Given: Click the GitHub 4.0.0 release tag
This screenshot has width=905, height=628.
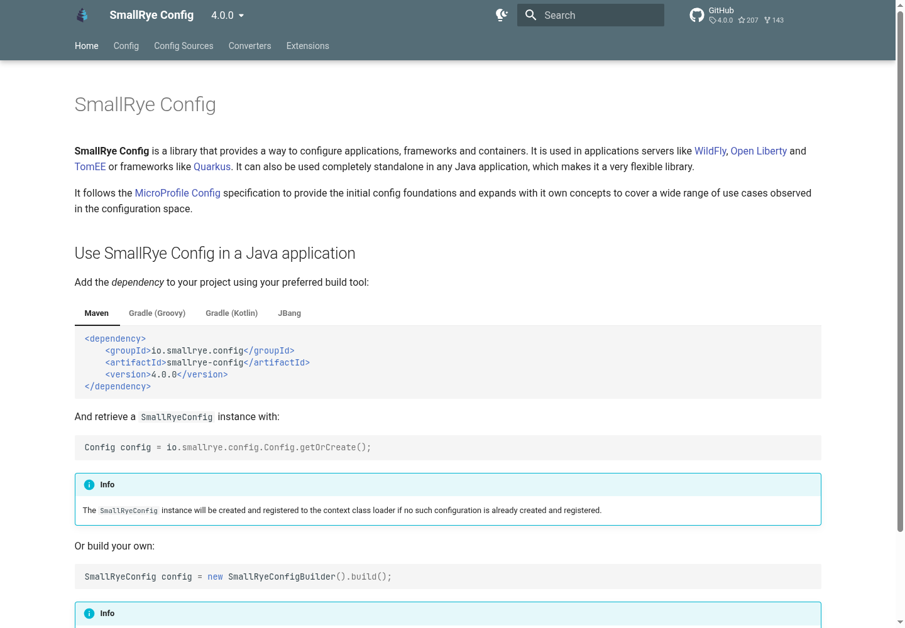Looking at the screenshot, I should (721, 20).
